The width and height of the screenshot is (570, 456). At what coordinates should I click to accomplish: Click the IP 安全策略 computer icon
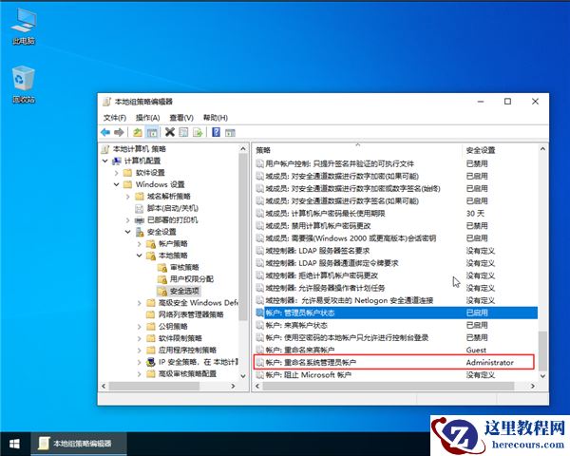click(150, 362)
